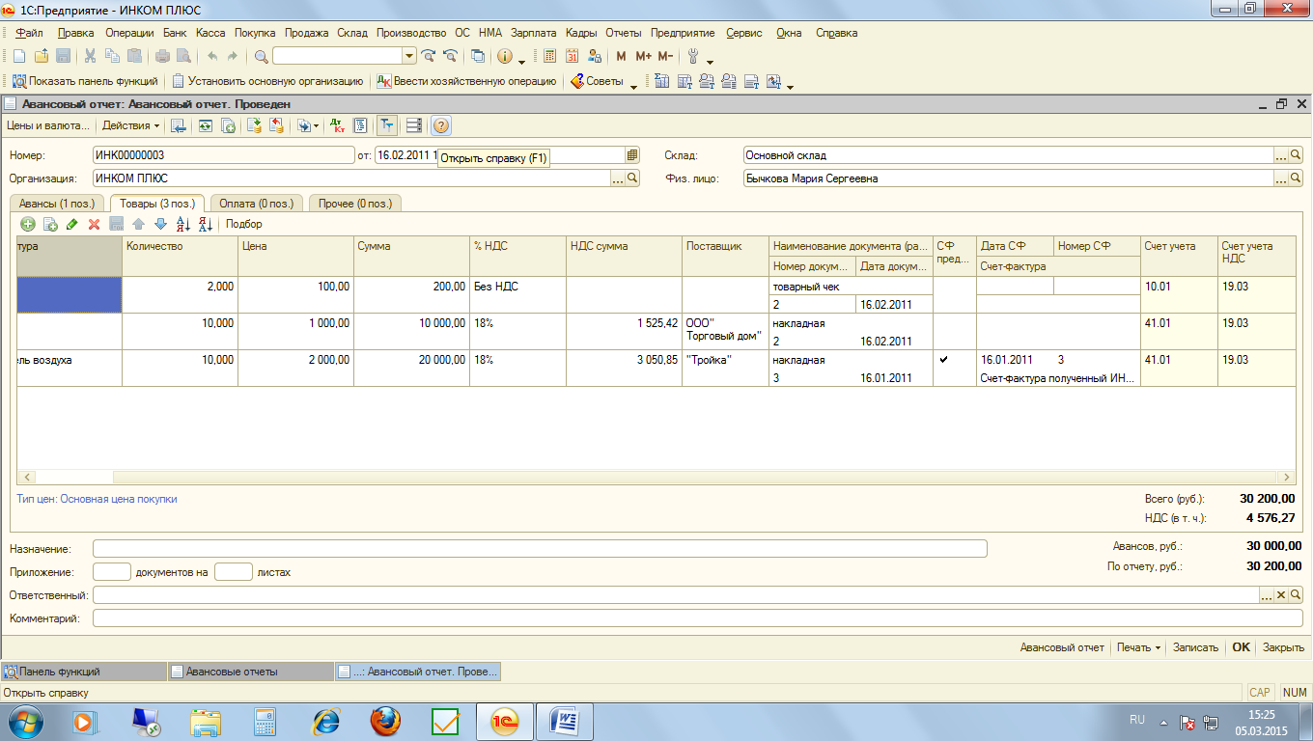Click the Cut scissors icon
This screenshot has height=741, width=1313.
90,56
